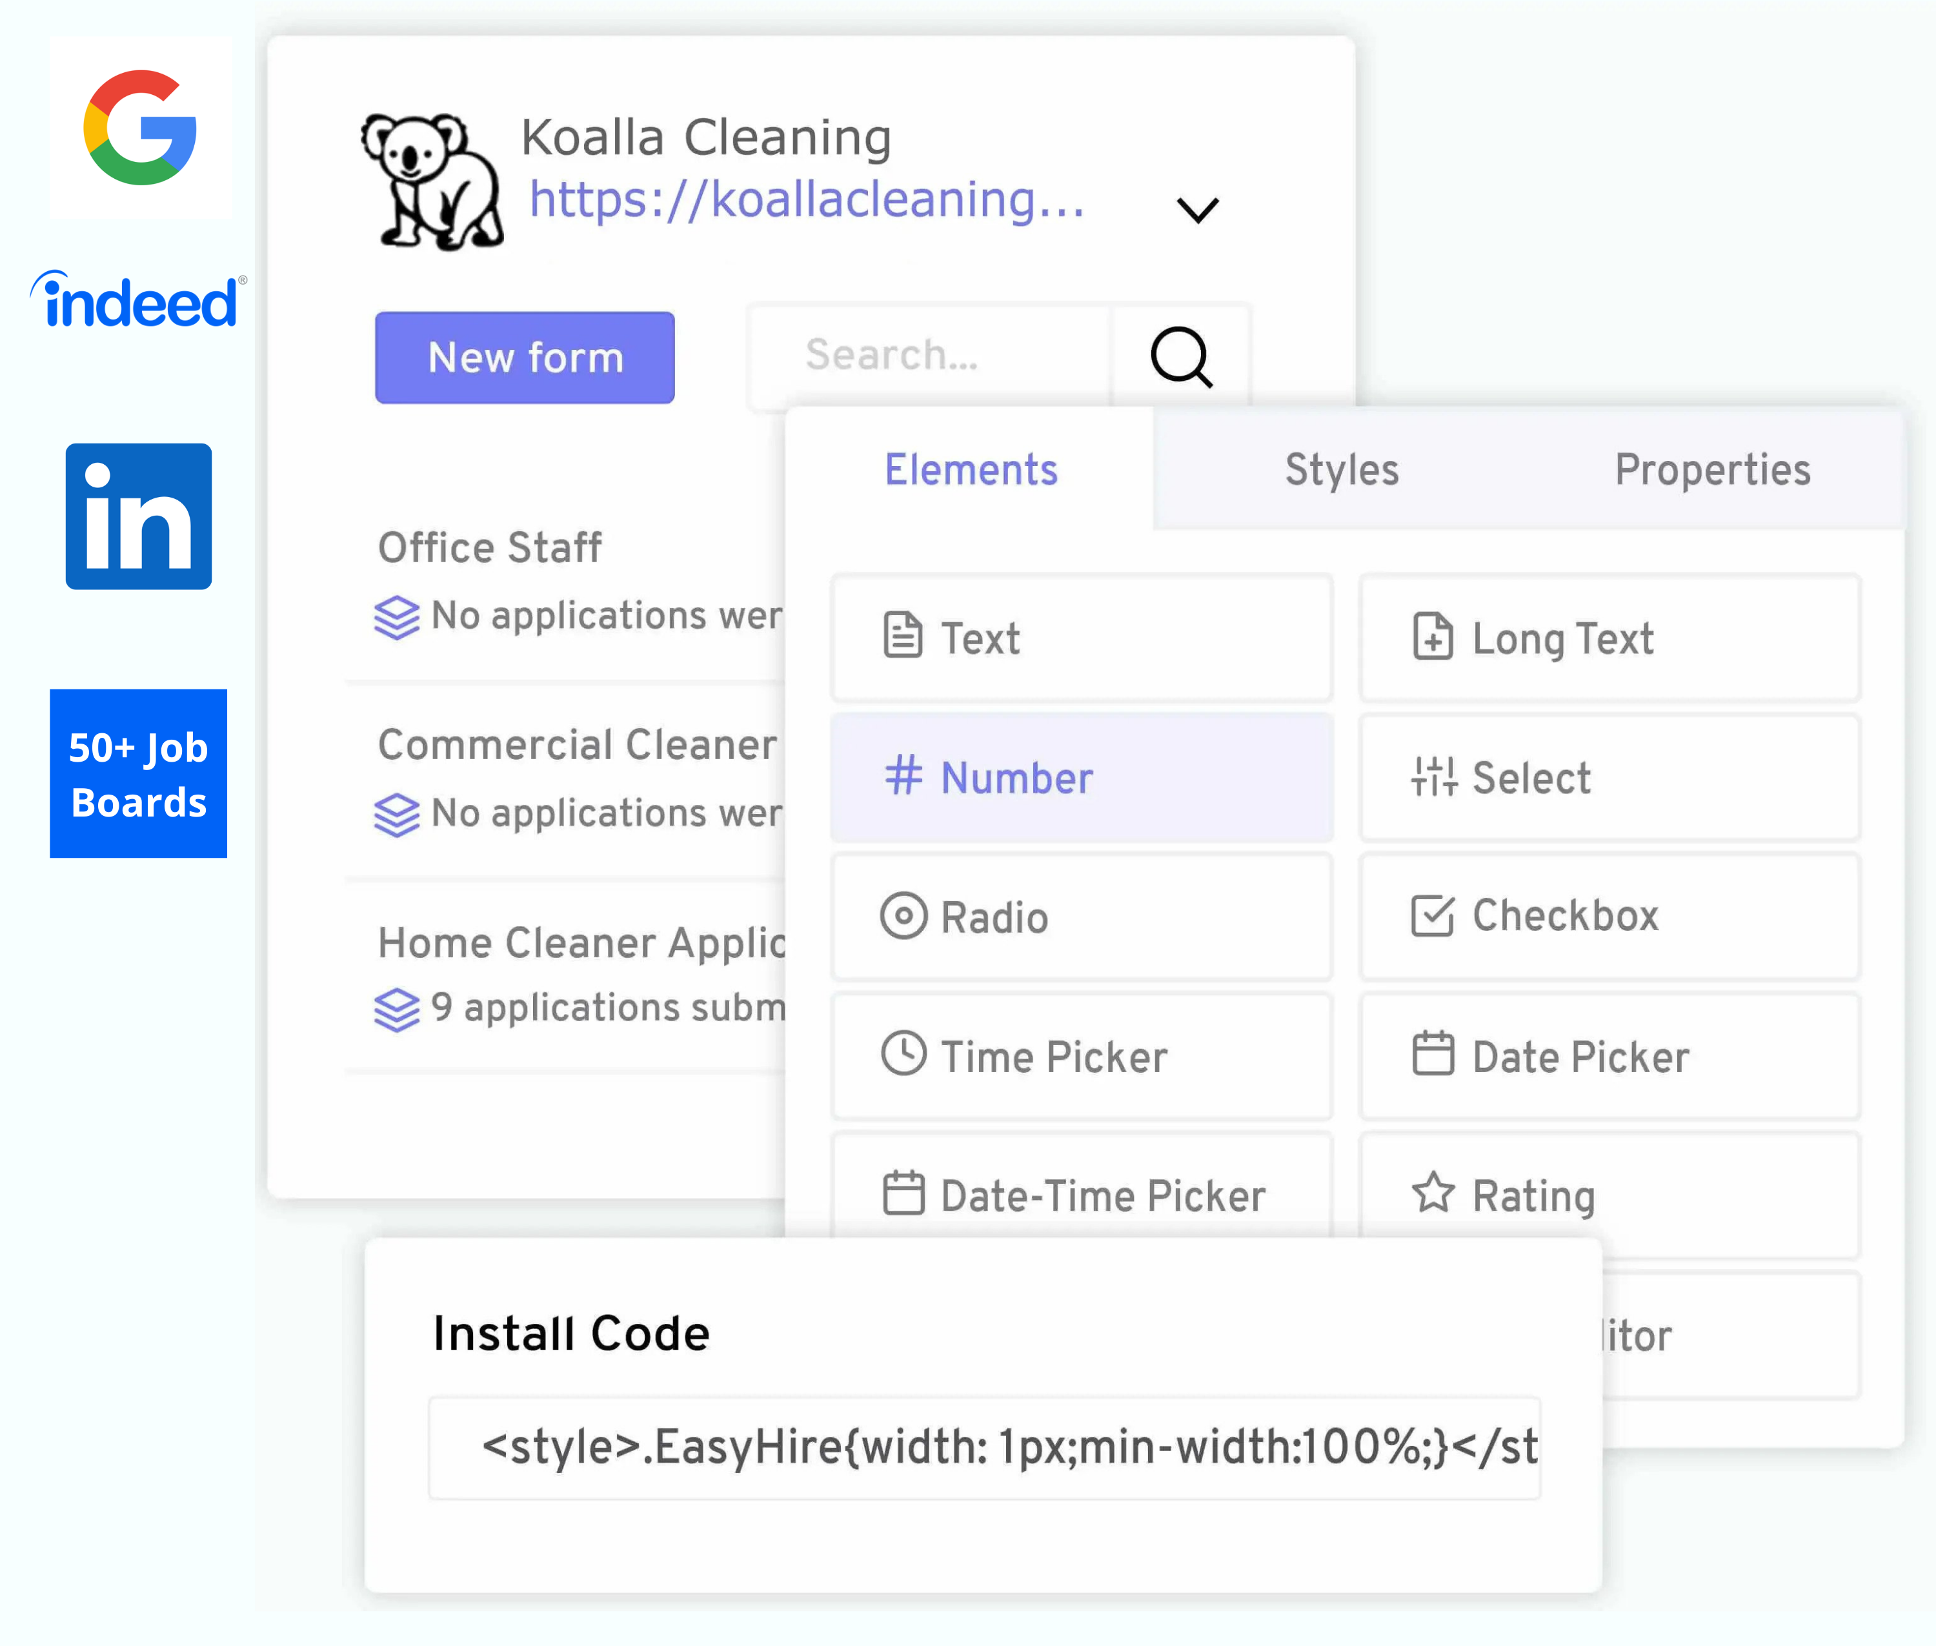Image resolution: width=1936 pixels, height=1646 pixels.
Task: Add a Checkbox element
Action: pos(1609,917)
